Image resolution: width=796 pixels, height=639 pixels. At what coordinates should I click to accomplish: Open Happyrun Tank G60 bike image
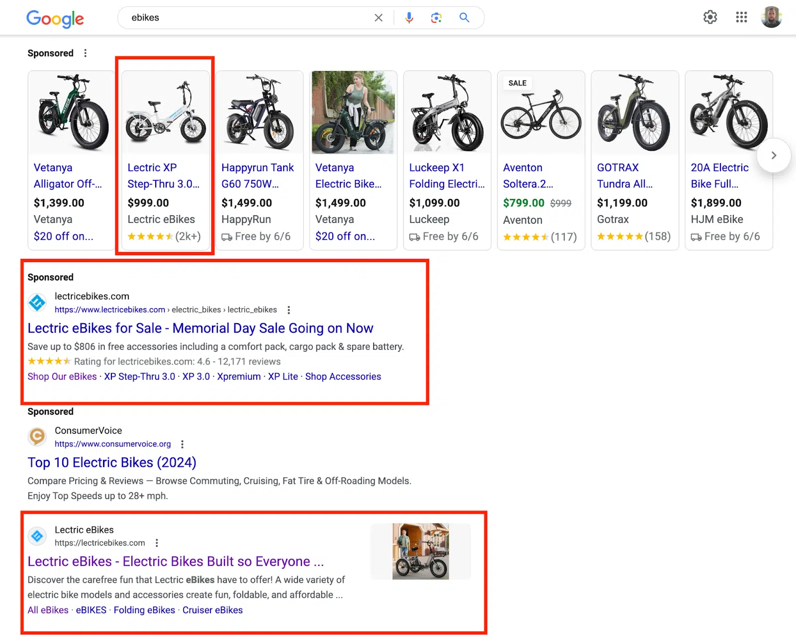point(259,112)
